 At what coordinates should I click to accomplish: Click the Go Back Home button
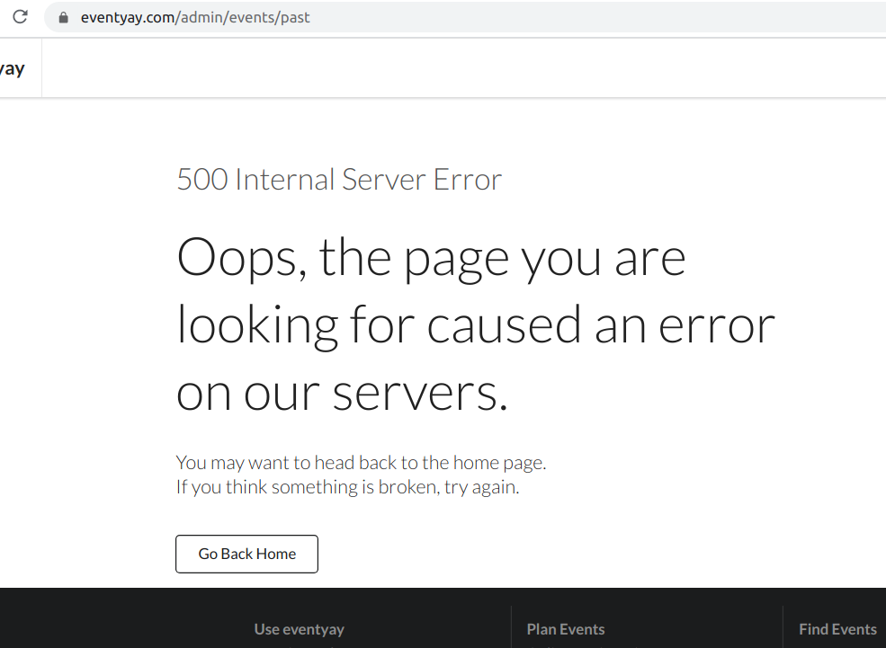click(247, 554)
